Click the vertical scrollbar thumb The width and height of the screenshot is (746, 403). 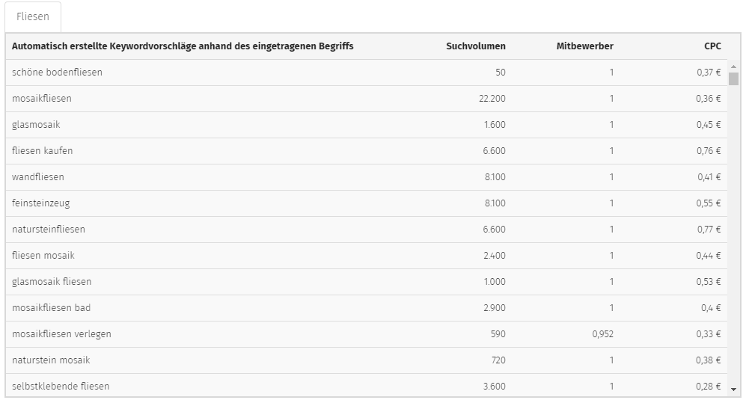733,79
